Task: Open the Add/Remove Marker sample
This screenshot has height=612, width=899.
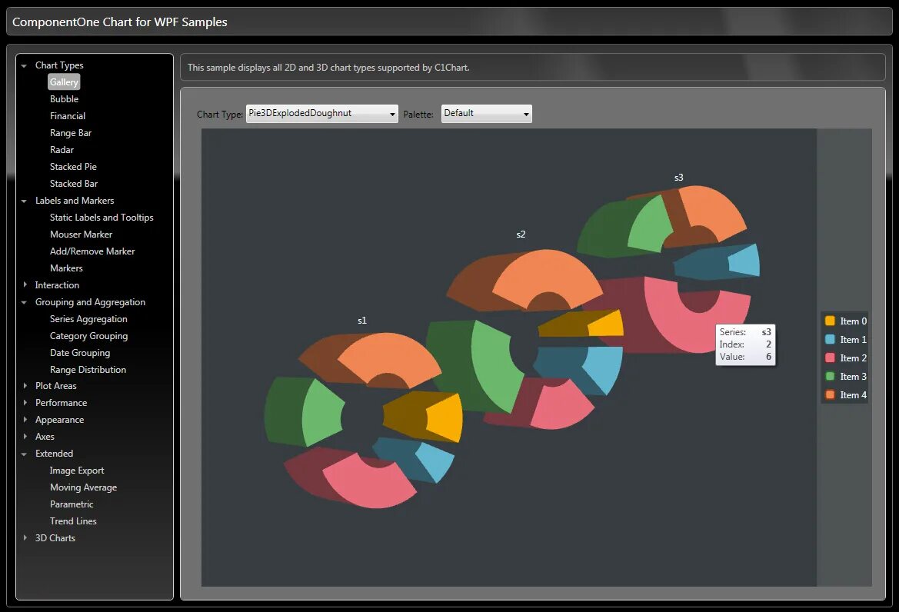Action: click(92, 251)
